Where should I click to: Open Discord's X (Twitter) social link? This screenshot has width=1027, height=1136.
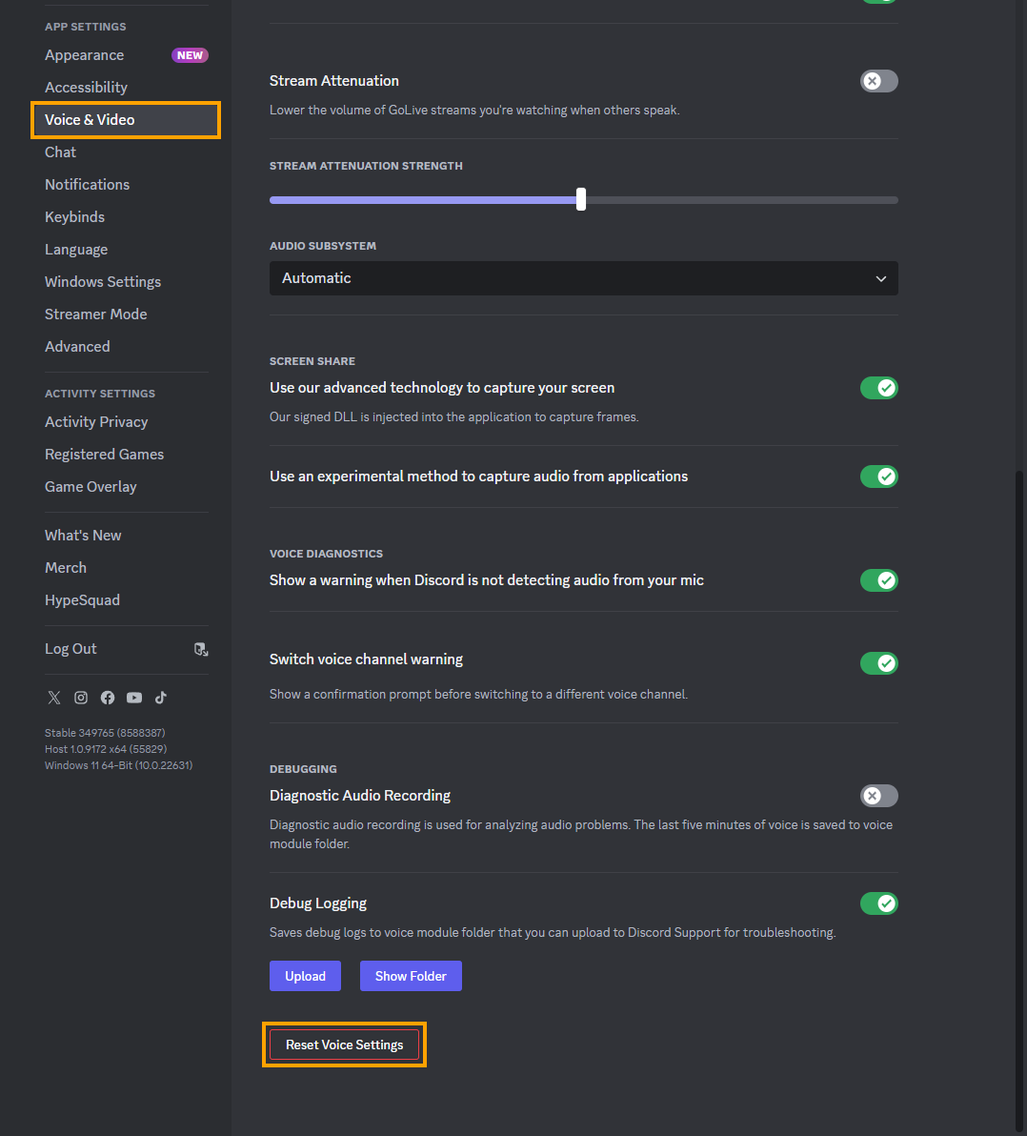coord(54,698)
